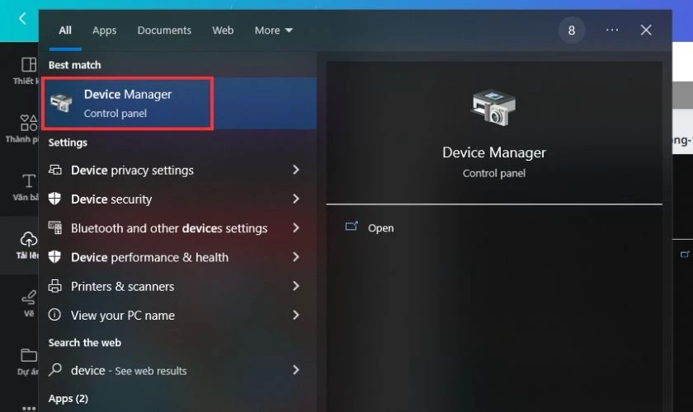Click the Device Manager icon in results list
Image resolution: width=693 pixels, height=412 pixels.
[x=61, y=102]
